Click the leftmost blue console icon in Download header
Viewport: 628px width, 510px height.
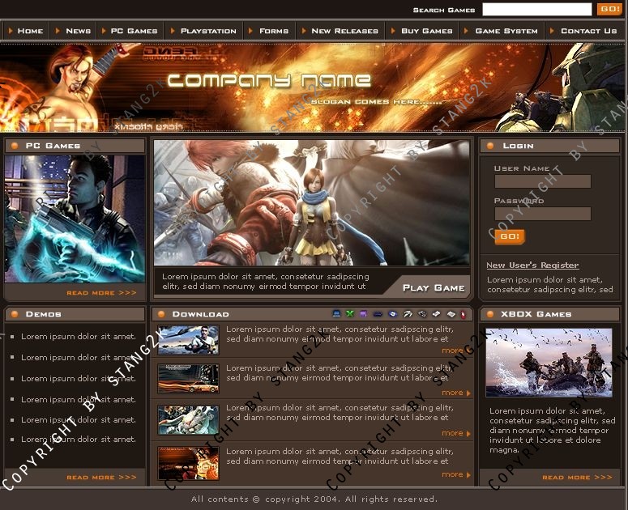[x=336, y=314]
